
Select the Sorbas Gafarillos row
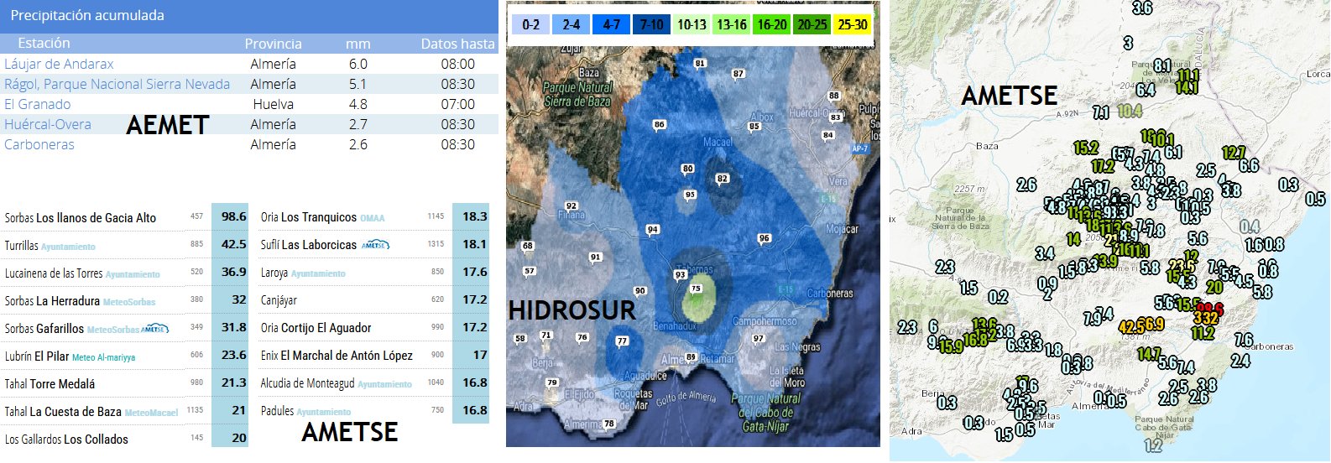tap(126, 328)
